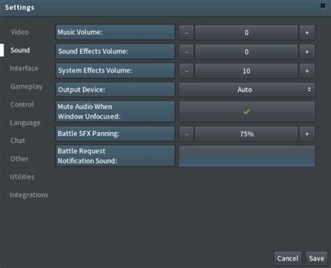The height and width of the screenshot is (268, 331).
Task: Decrease System Effects Volume
Action: tap(186, 71)
